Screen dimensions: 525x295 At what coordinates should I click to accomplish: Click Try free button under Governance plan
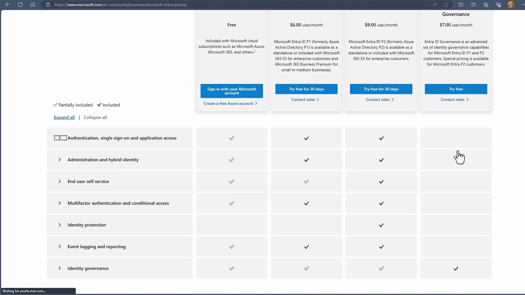click(x=456, y=89)
